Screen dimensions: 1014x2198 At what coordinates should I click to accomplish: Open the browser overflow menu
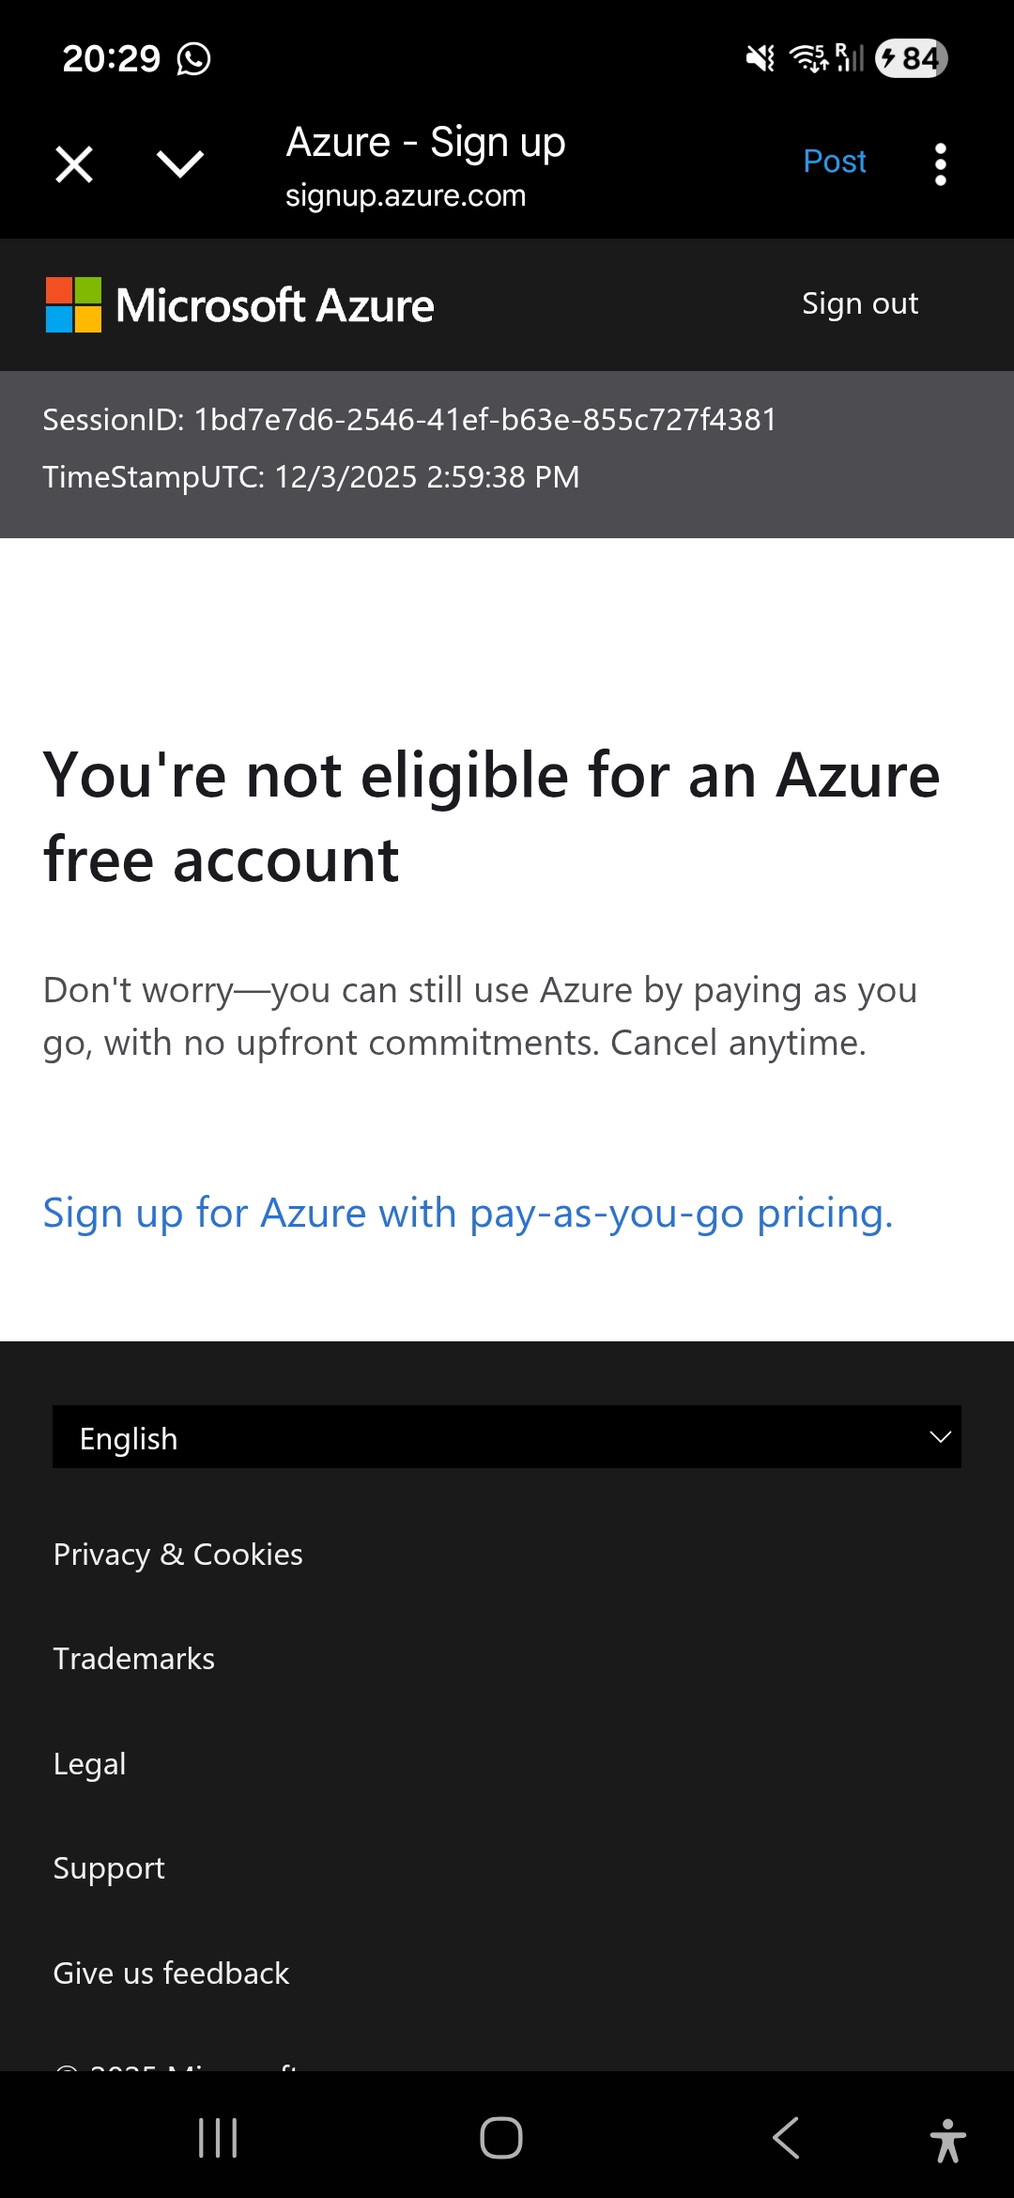[940, 163]
